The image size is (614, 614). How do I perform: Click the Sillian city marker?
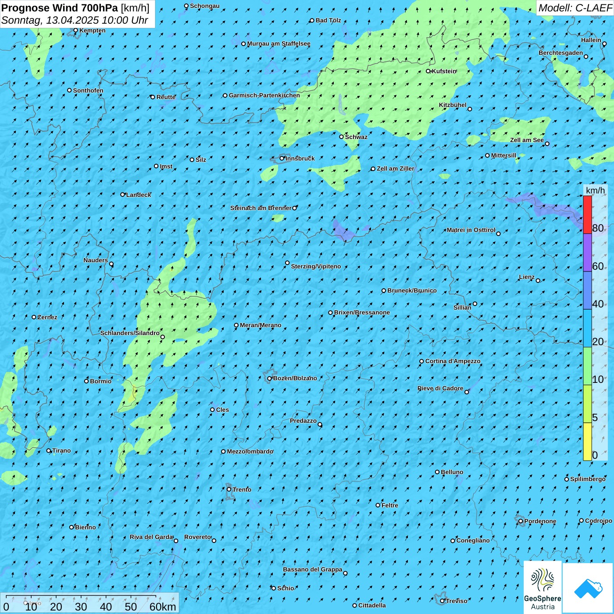pyautogui.click(x=475, y=303)
